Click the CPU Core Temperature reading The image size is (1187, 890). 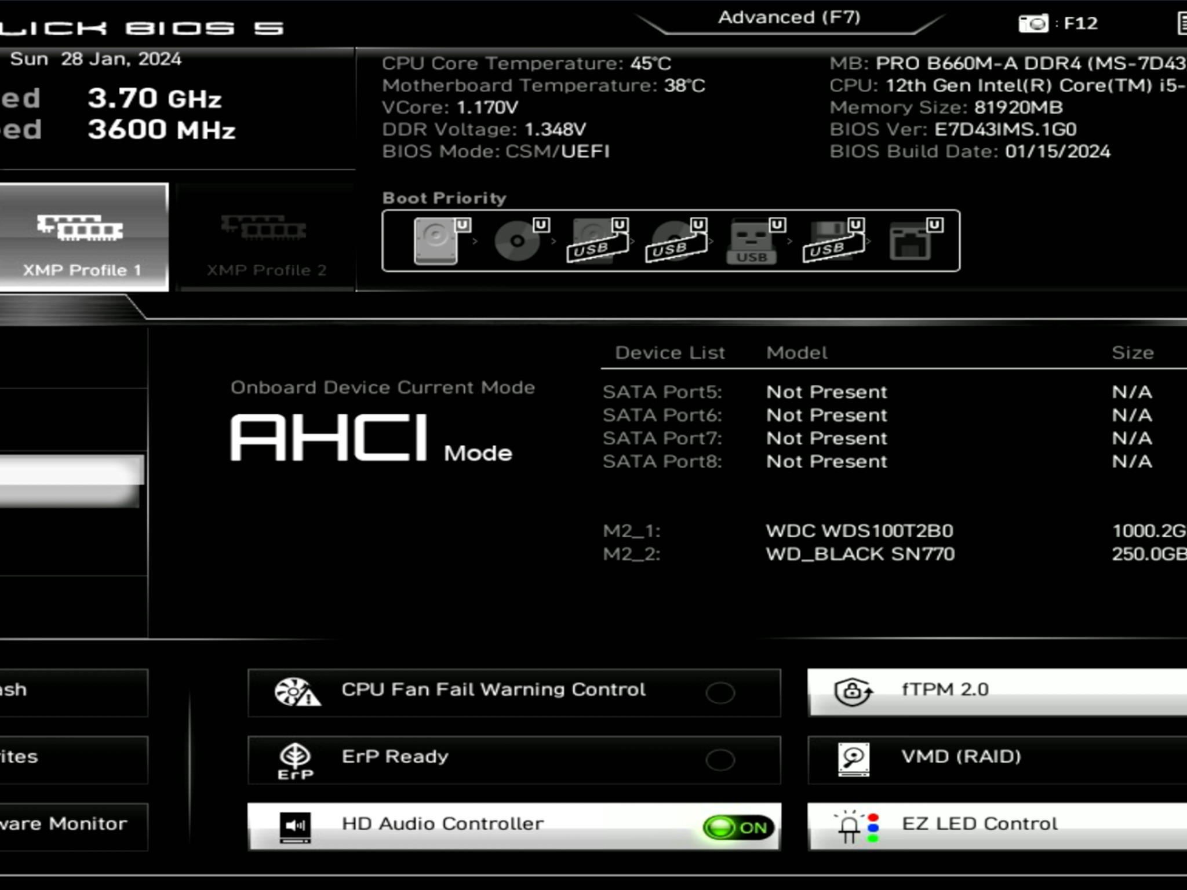click(x=526, y=63)
